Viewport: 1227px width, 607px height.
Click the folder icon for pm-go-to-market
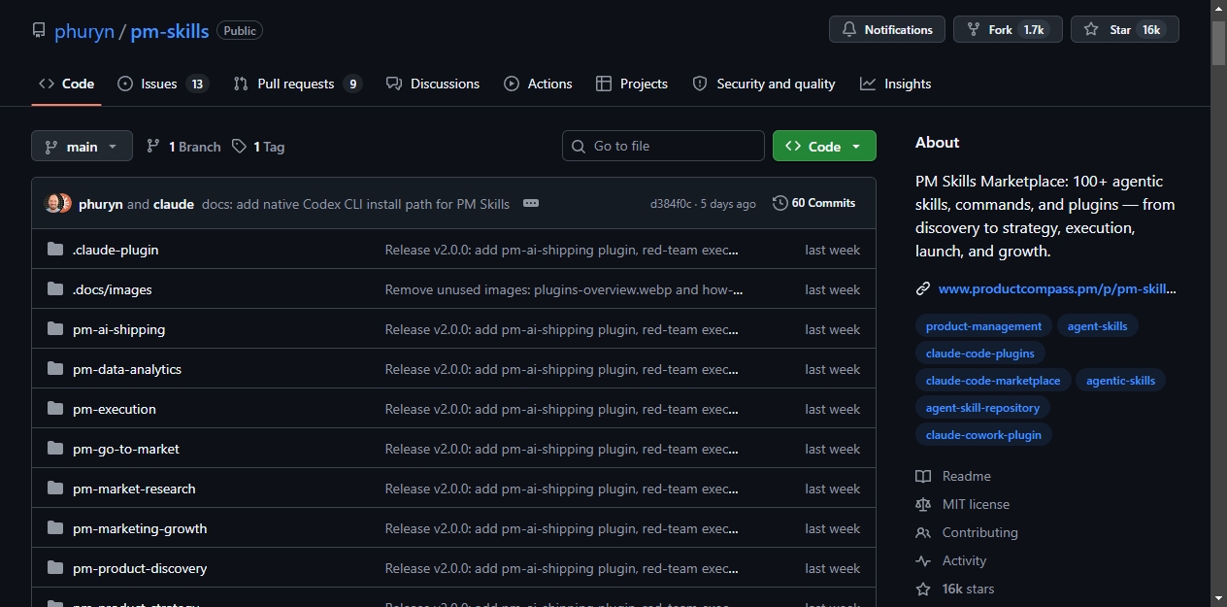pyautogui.click(x=55, y=449)
